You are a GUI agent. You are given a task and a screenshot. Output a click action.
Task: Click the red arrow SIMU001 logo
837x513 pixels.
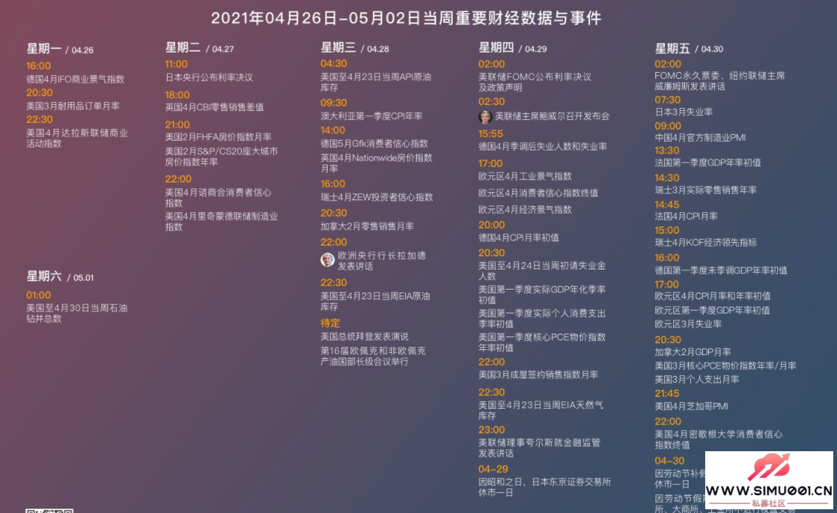768,468
